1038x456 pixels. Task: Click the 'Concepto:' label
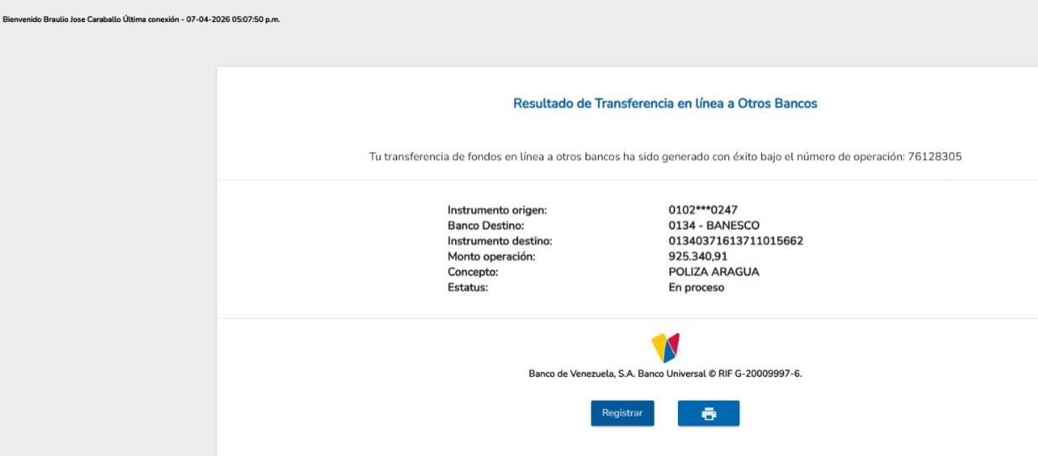(473, 273)
